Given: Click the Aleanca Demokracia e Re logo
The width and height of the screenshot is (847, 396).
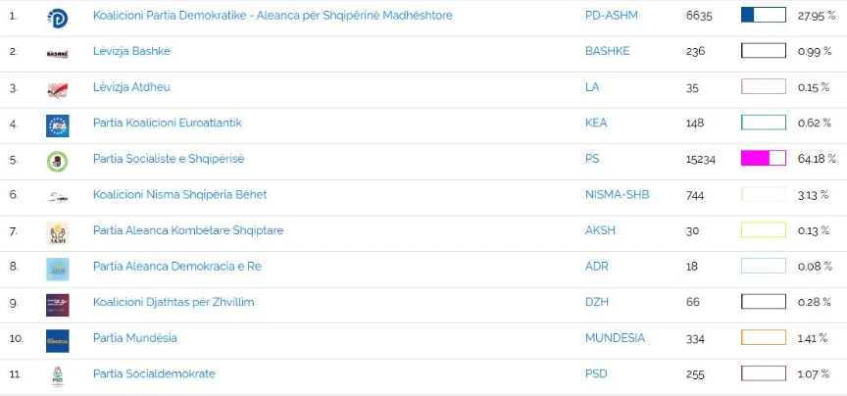Looking at the screenshot, I should (57, 269).
